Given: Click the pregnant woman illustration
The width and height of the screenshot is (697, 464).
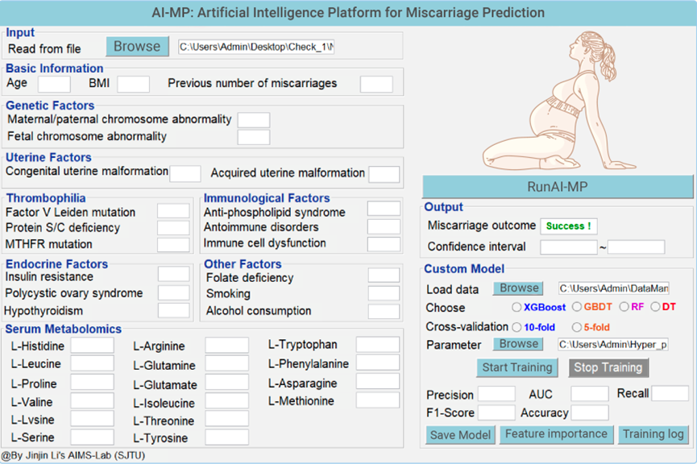Looking at the screenshot, I should [558, 101].
